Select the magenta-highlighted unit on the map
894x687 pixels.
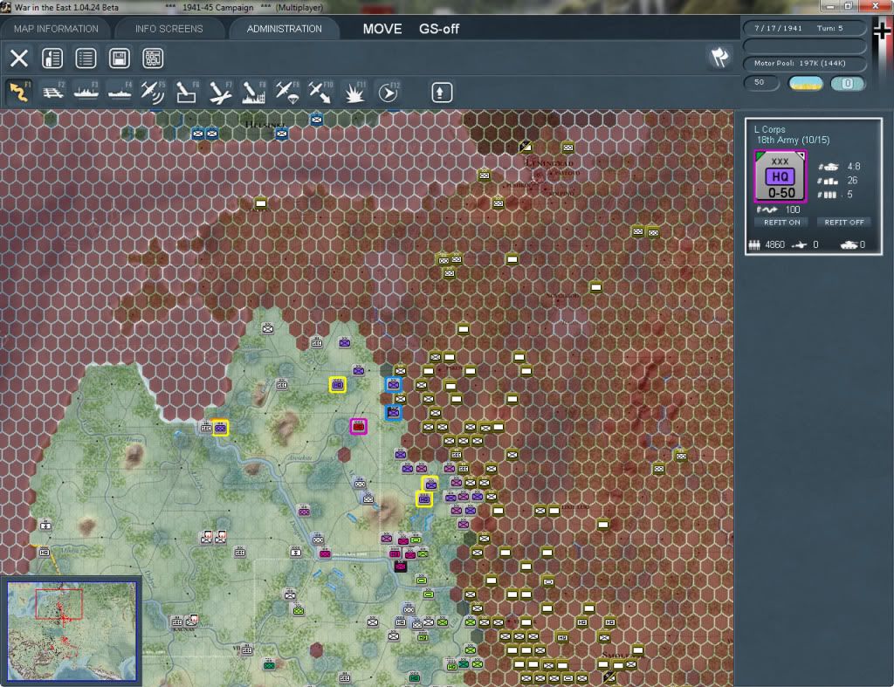[x=358, y=427]
